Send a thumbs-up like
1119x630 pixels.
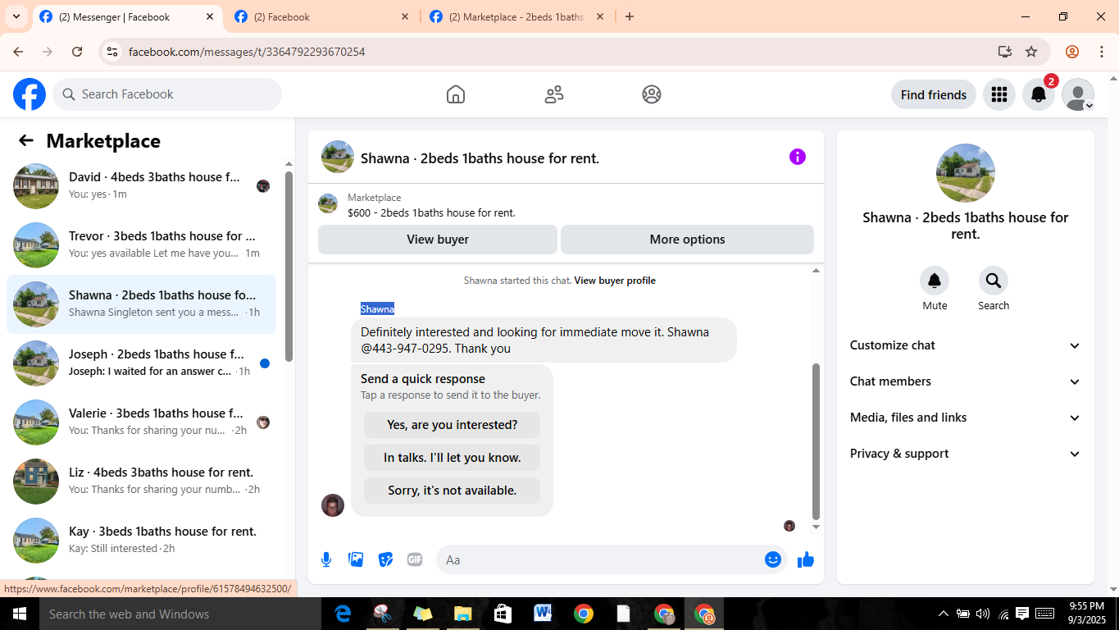pos(806,559)
